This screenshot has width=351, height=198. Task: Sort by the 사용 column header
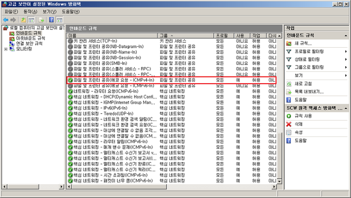click(x=242, y=35)
